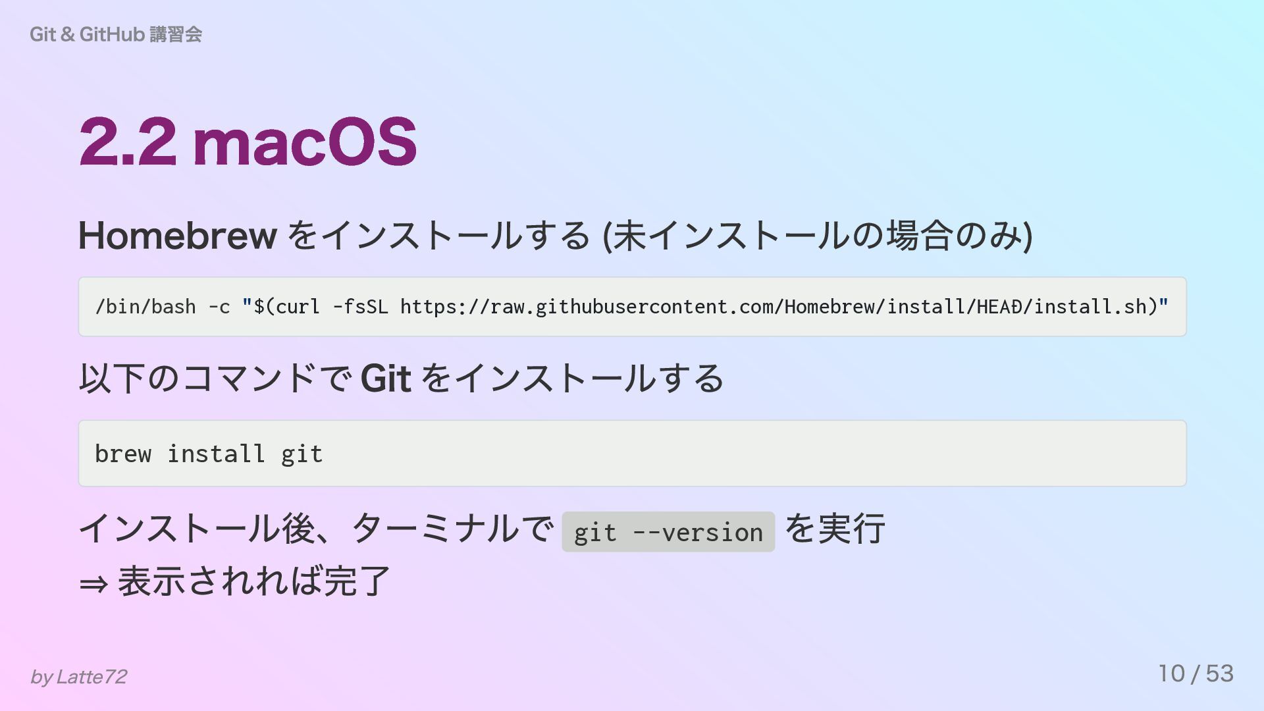
Task: Click the 以下のコマンドで Git をインストールする line
Action: point(401,379)
